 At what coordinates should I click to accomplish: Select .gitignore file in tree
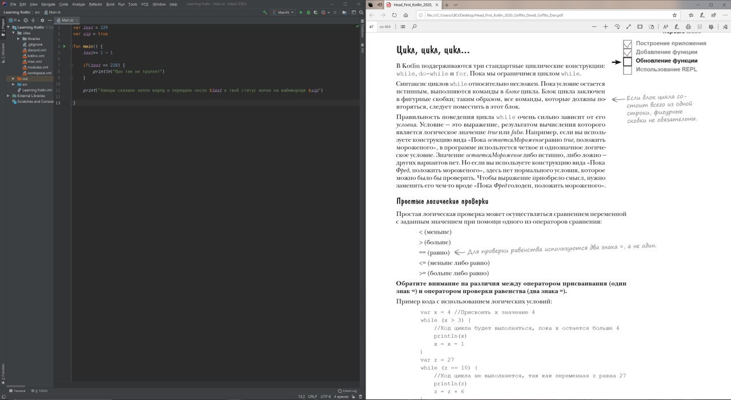click(34, 44)
